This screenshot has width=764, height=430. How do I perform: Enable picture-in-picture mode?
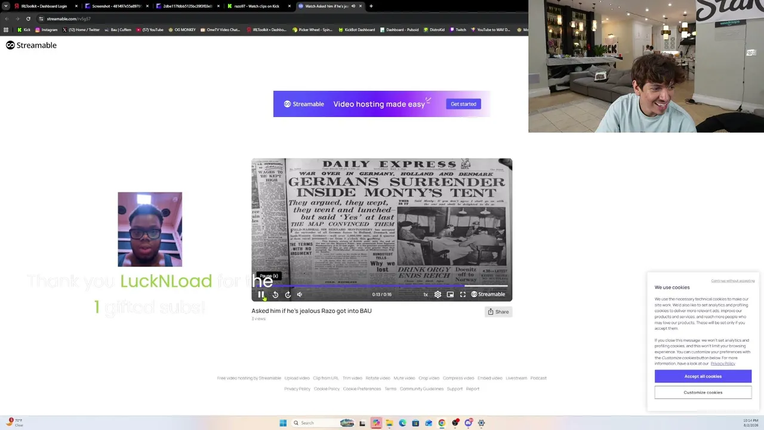point(450,294)
